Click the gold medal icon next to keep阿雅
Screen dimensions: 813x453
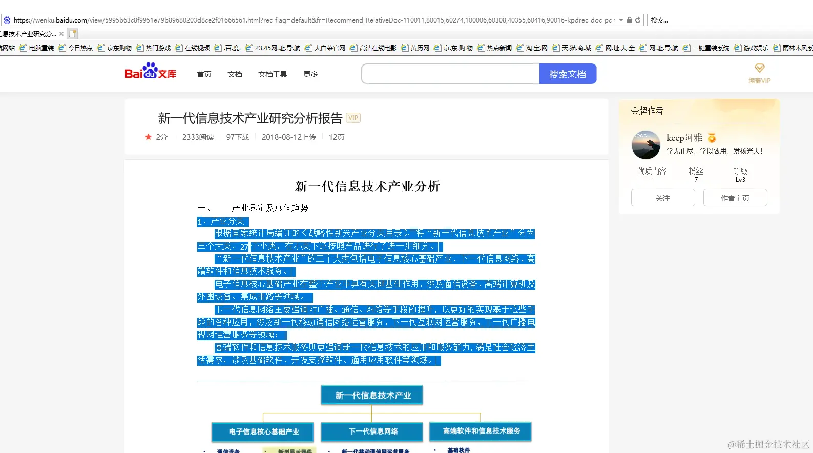click(712, 138)
